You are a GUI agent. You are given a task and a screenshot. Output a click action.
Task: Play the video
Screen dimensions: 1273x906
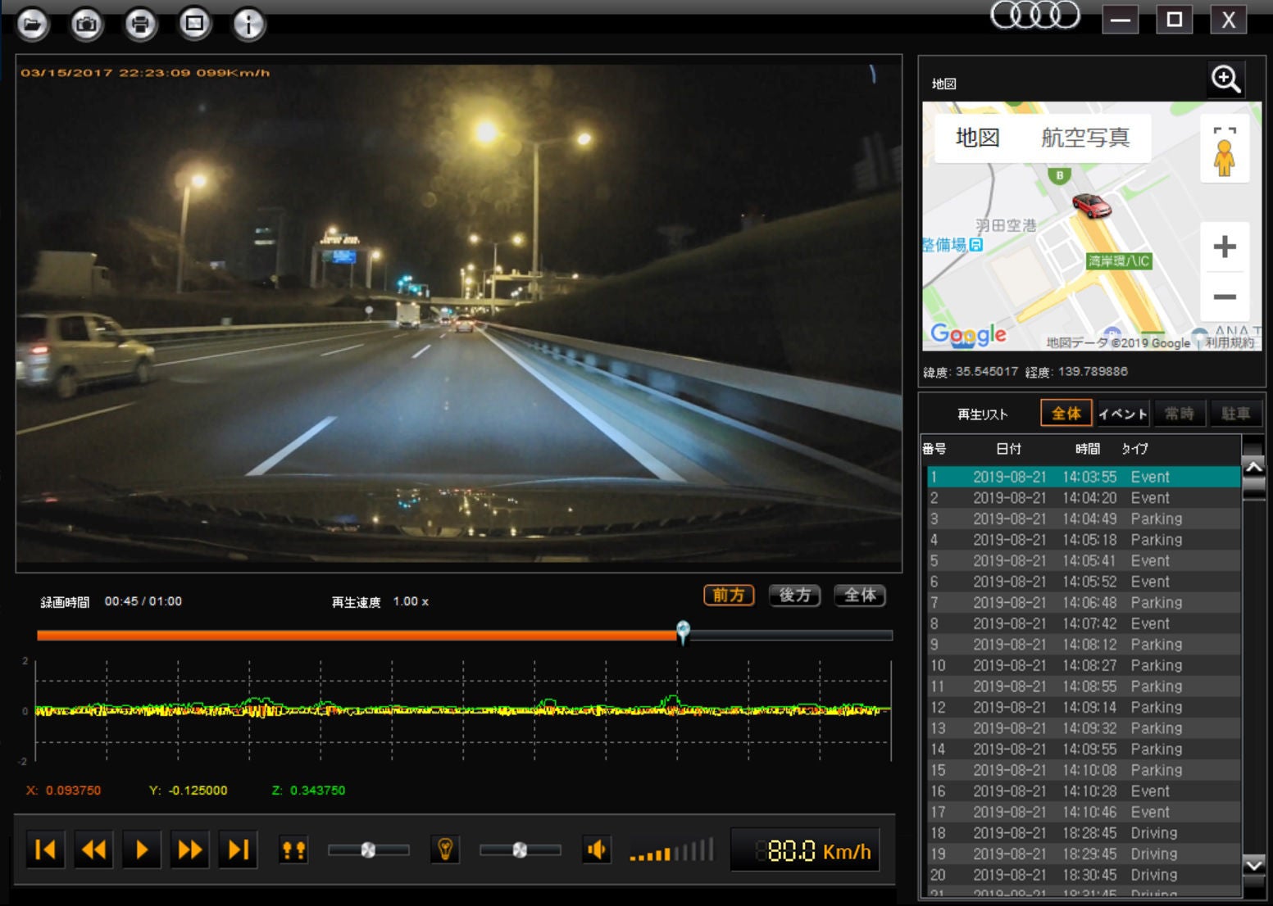(142, 849)
